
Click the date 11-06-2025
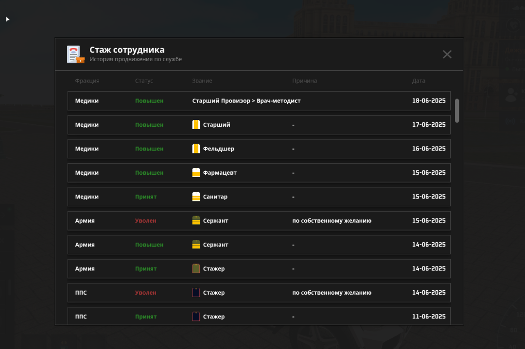point(429,316)
